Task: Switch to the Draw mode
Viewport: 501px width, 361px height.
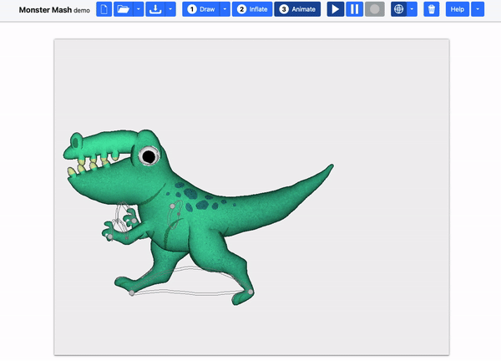Action: [201, 9]
